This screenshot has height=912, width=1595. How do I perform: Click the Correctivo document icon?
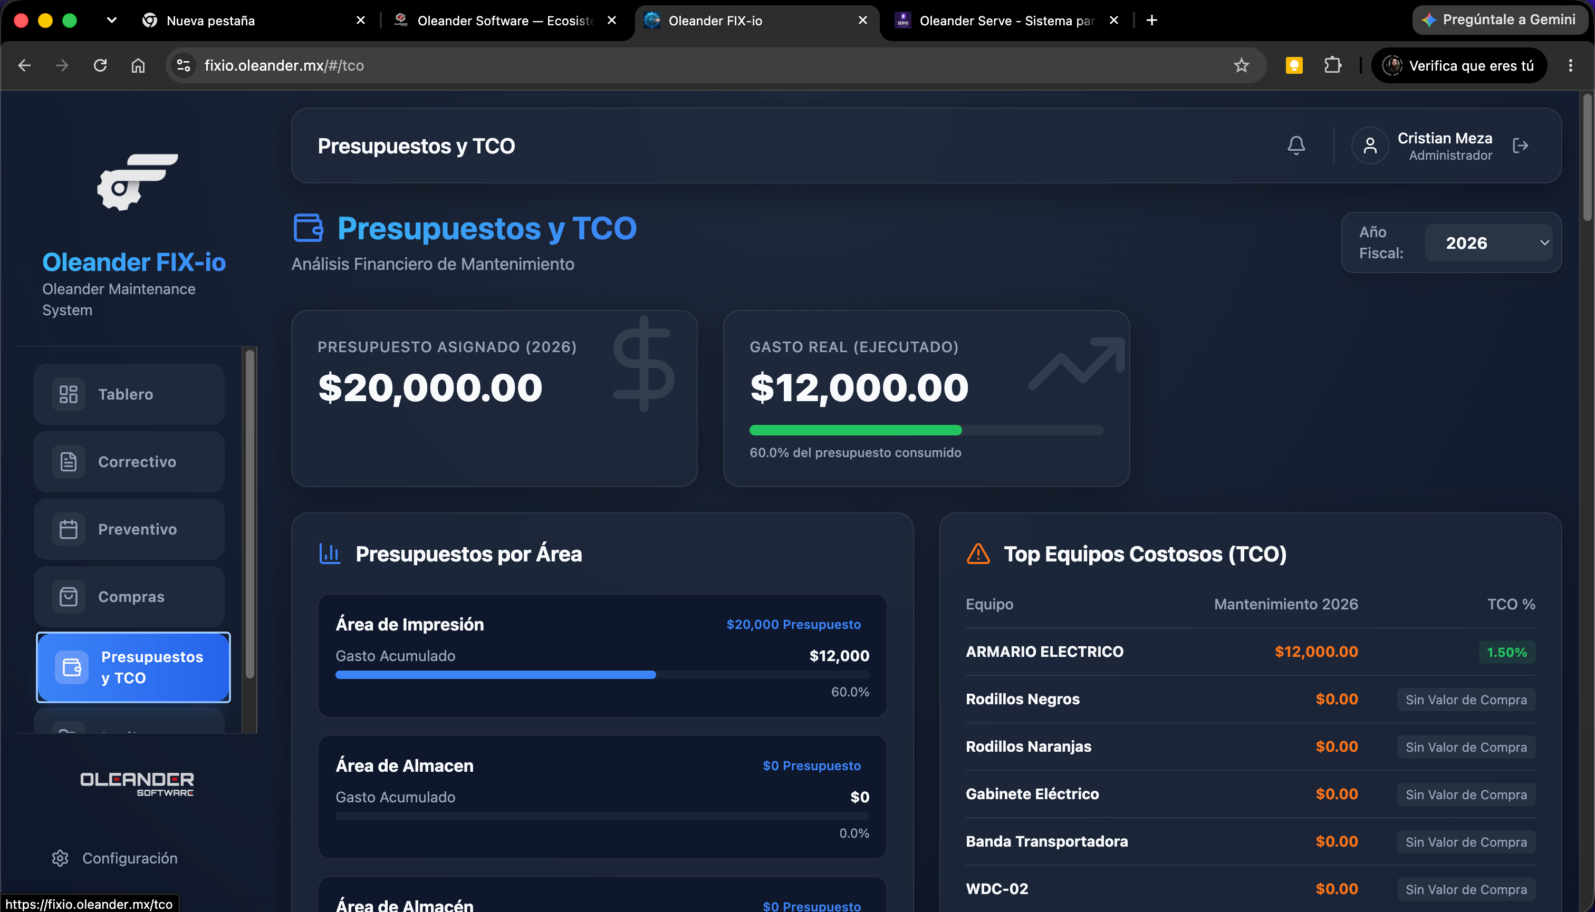tap(69, 462)
